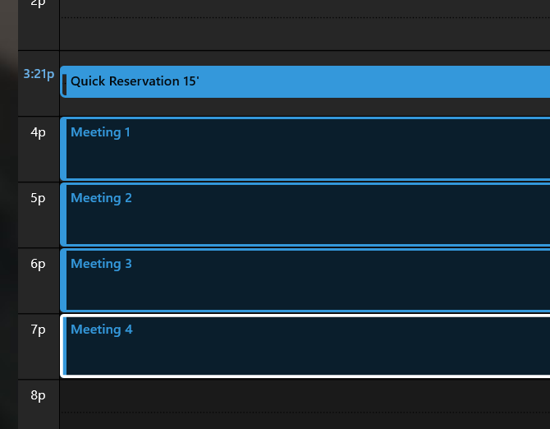Screen dimensions: 550x429
Task: Click the blue left edge of Meeting 2
Action: (63, 214)
